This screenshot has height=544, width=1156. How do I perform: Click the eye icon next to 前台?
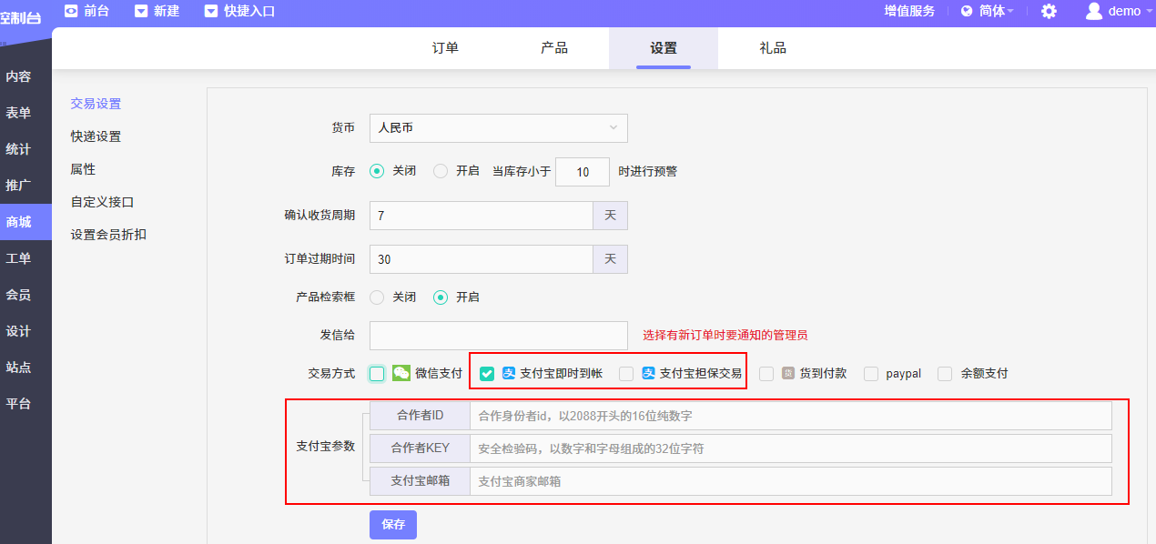[71, 11]
